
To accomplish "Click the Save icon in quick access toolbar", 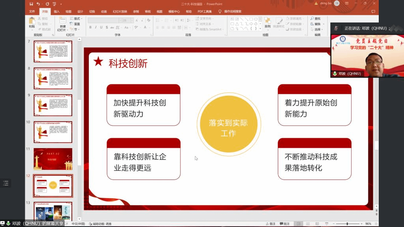I will (31, 4).
